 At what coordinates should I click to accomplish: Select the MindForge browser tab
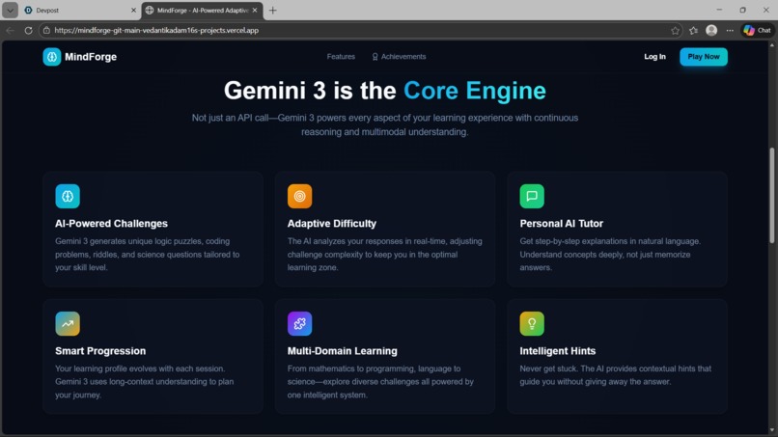pos(202,10)
